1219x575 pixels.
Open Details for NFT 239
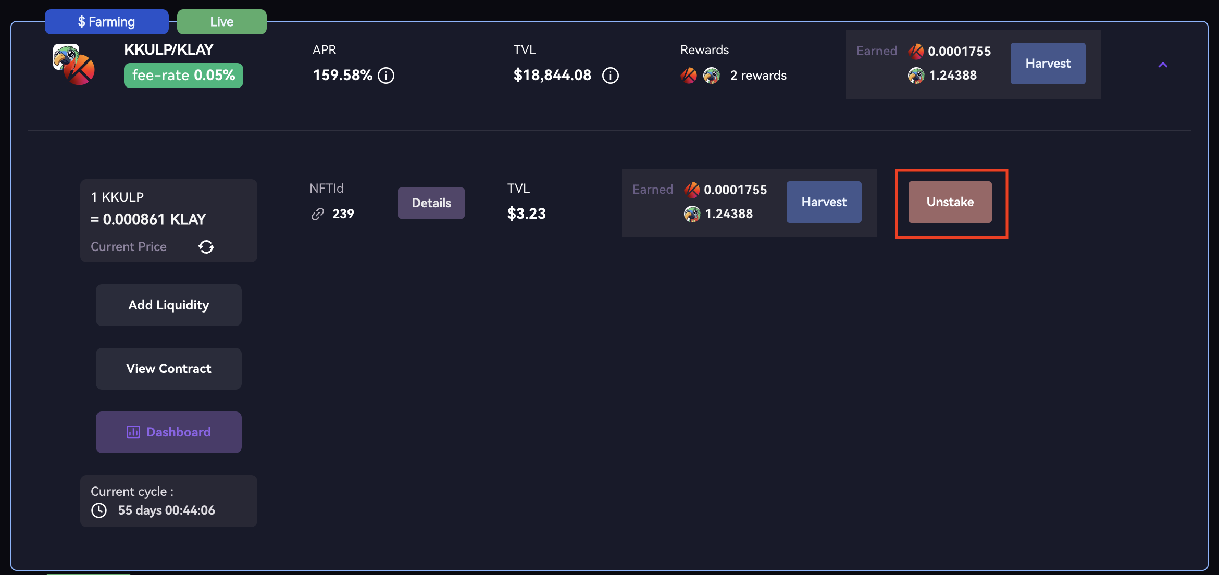point(431,203)
